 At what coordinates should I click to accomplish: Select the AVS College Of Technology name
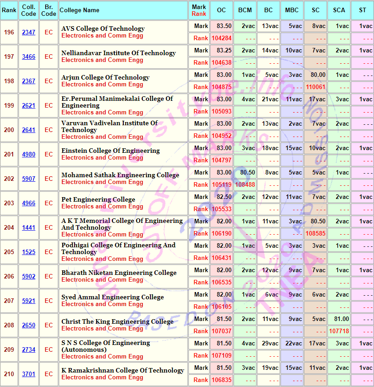[103, 28]
